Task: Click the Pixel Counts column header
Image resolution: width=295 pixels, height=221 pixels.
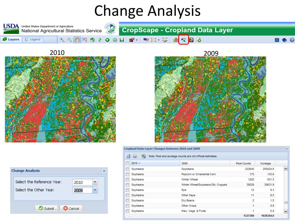Action: [242, 163]
